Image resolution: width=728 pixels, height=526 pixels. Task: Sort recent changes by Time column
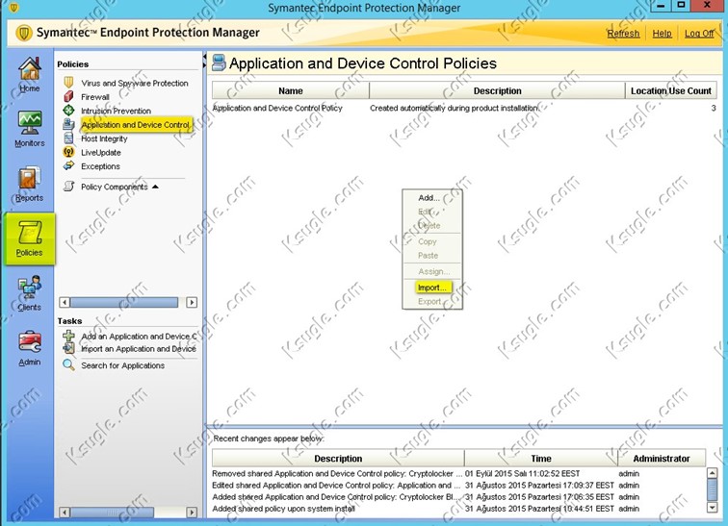(x=541, y=459)
